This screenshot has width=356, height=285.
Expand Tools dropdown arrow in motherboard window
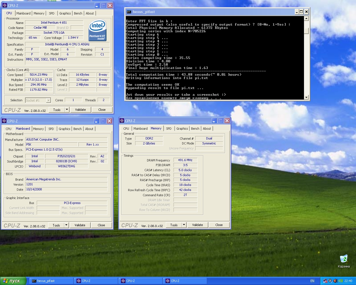click(66, 225)
